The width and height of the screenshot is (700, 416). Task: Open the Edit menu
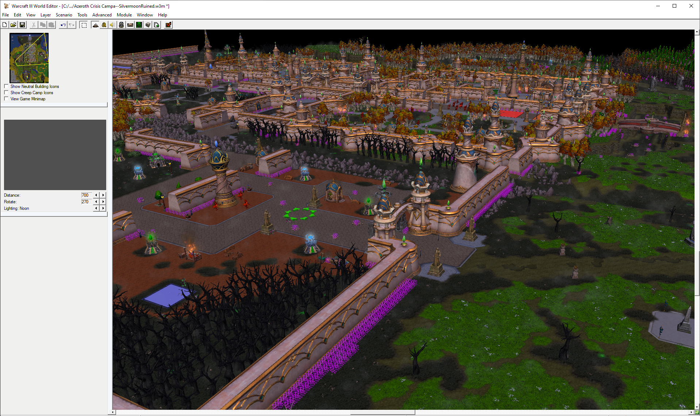click(18, 15)
